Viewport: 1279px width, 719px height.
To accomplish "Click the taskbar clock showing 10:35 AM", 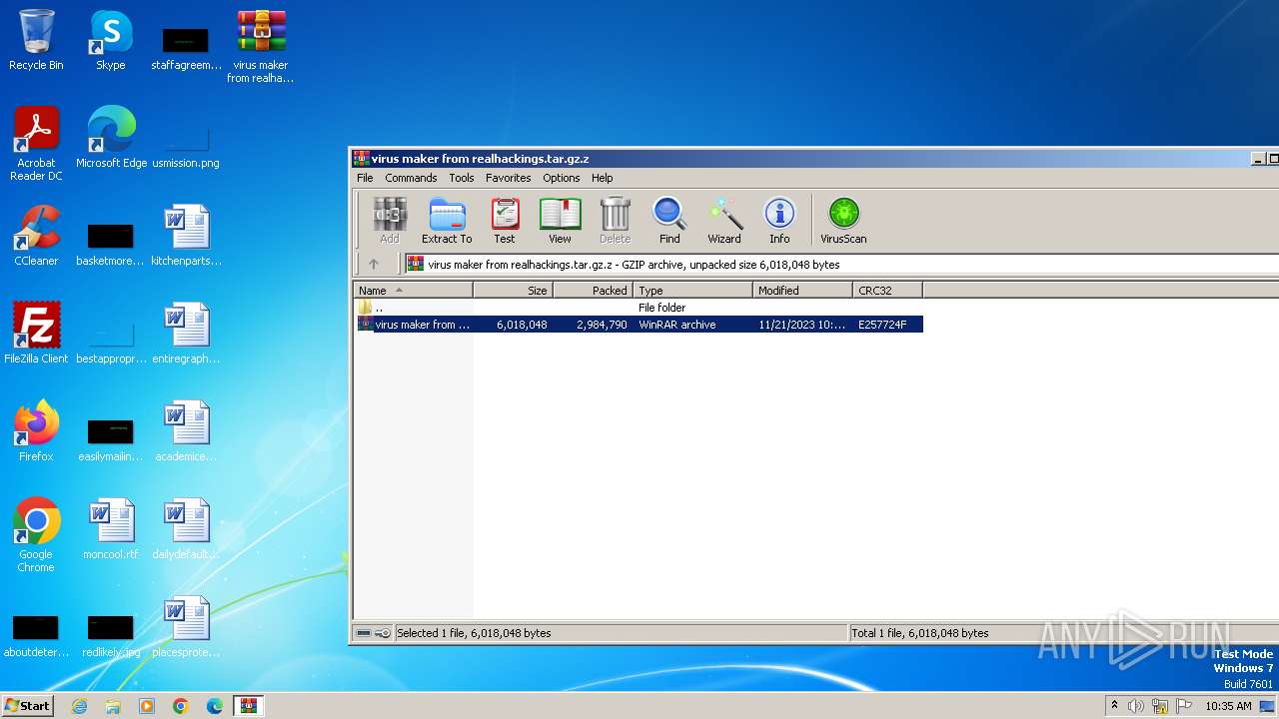I will (x=1228, y=706).
